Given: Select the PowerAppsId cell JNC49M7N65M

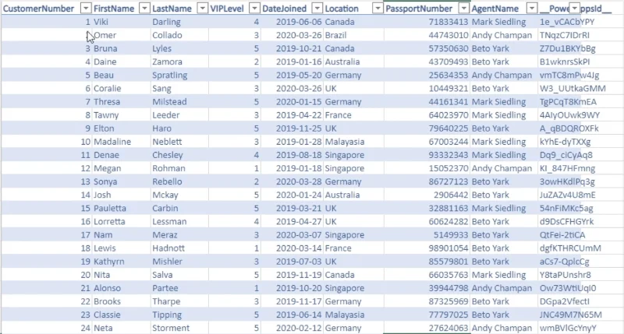Looking at the screenshot, I should [571, 315].
